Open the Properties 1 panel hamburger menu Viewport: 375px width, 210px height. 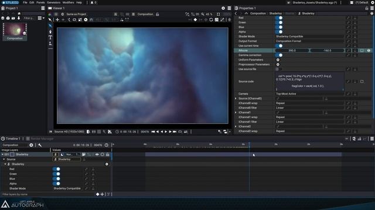click(x=372, y=8)
